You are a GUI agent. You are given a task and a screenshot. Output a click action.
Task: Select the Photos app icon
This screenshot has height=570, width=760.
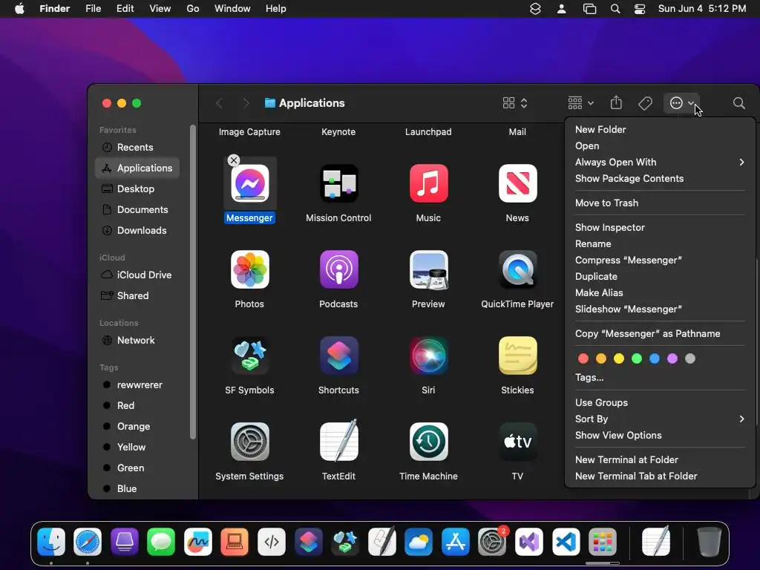pyautogui.click(x=249, y=269)
